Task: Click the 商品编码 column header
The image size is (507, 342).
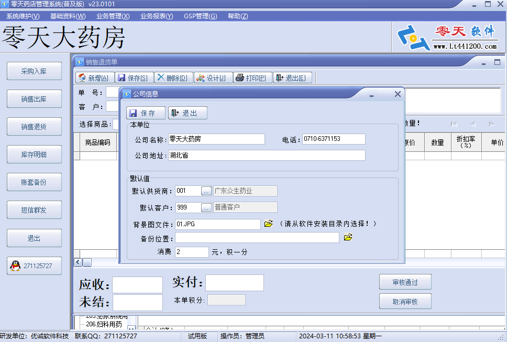Action: pyautogui.click(x=98, y=142)
